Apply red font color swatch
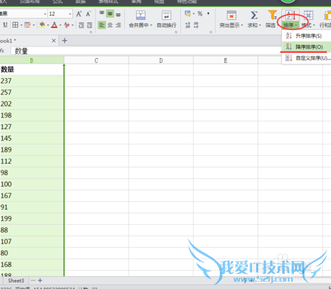 [x=54, y=27]
